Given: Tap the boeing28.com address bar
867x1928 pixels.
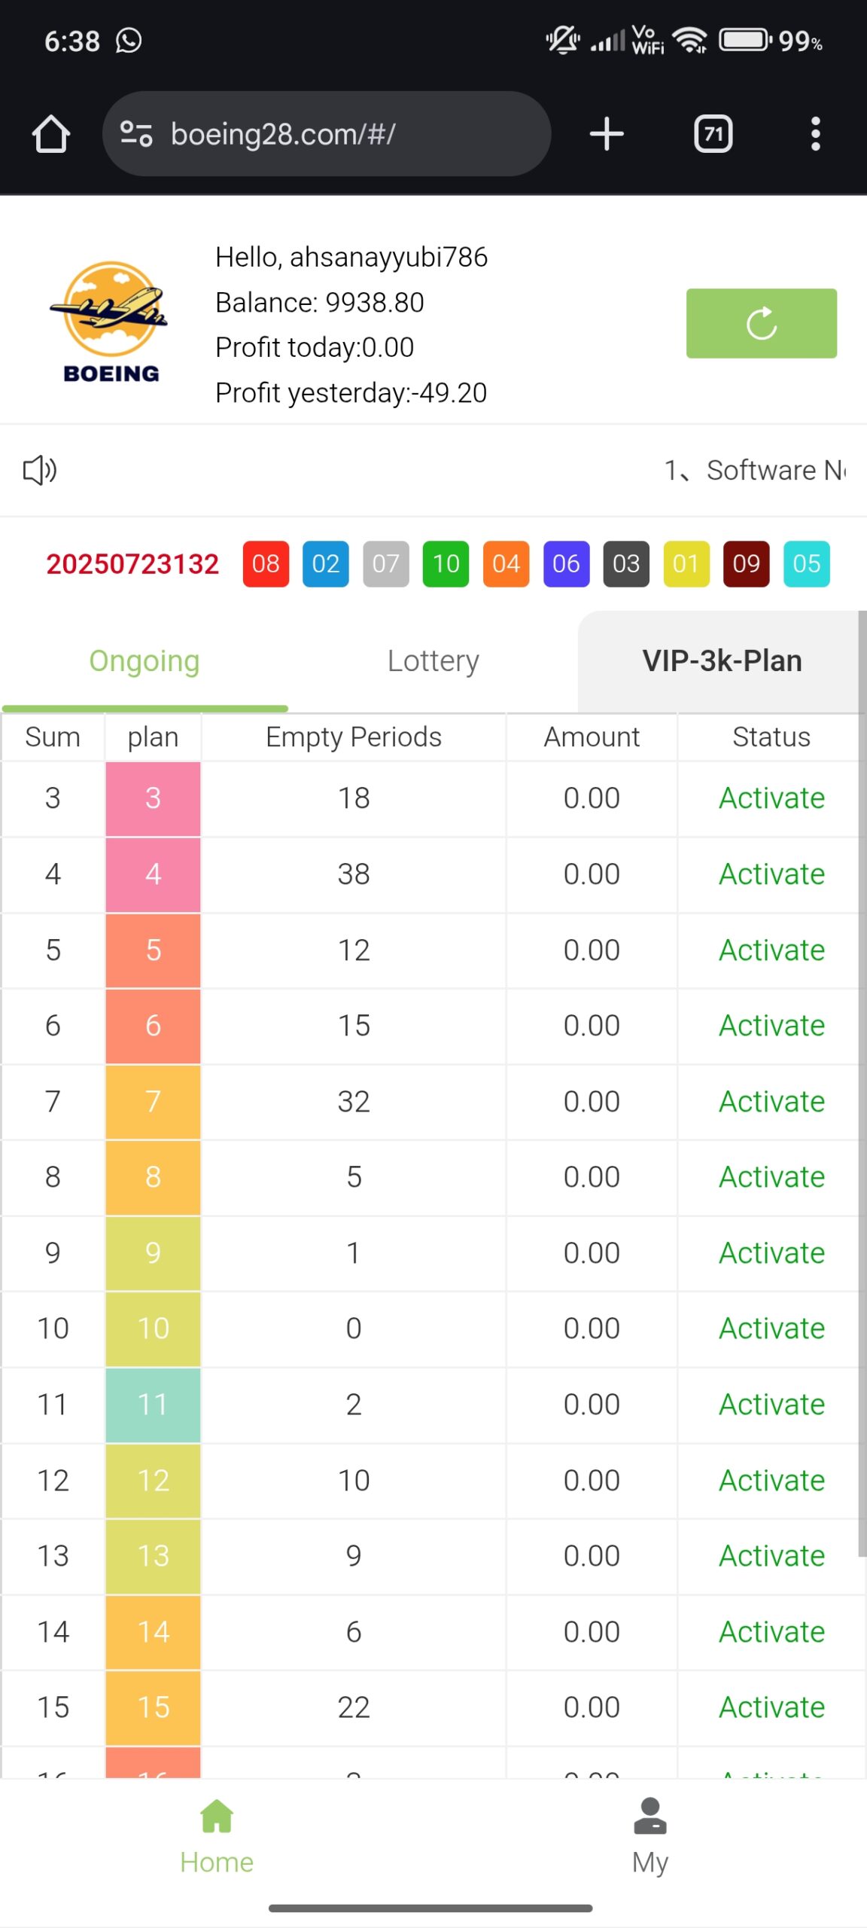Looking at the screenshot, I should [x=339, y=134].
